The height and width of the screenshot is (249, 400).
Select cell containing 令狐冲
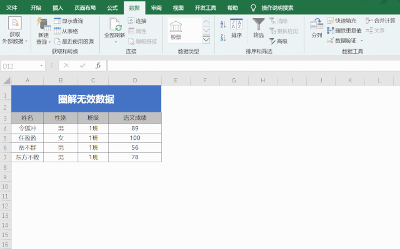click(27, 129)
